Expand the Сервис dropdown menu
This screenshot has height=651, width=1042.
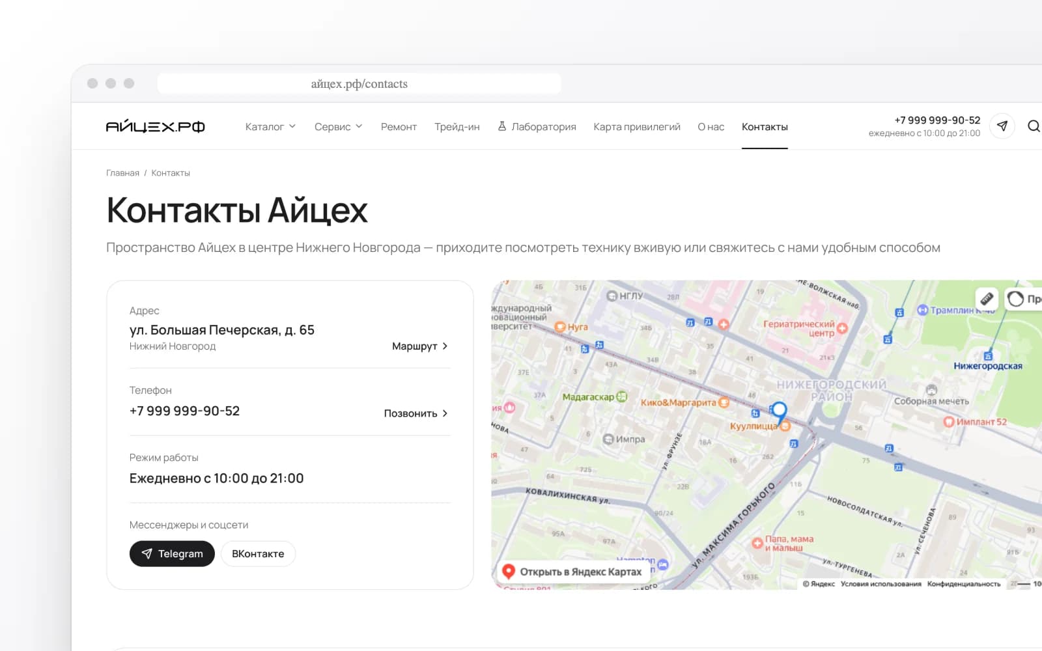coord(338,126)
